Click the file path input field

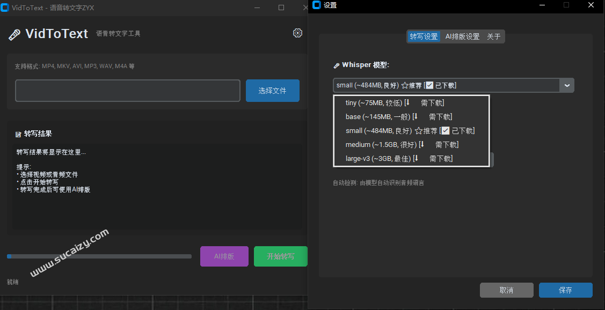click(x=127, y=90)
